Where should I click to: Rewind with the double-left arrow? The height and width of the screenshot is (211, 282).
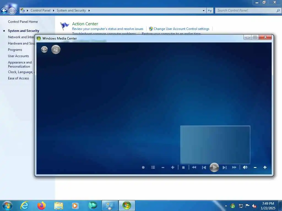194,167
